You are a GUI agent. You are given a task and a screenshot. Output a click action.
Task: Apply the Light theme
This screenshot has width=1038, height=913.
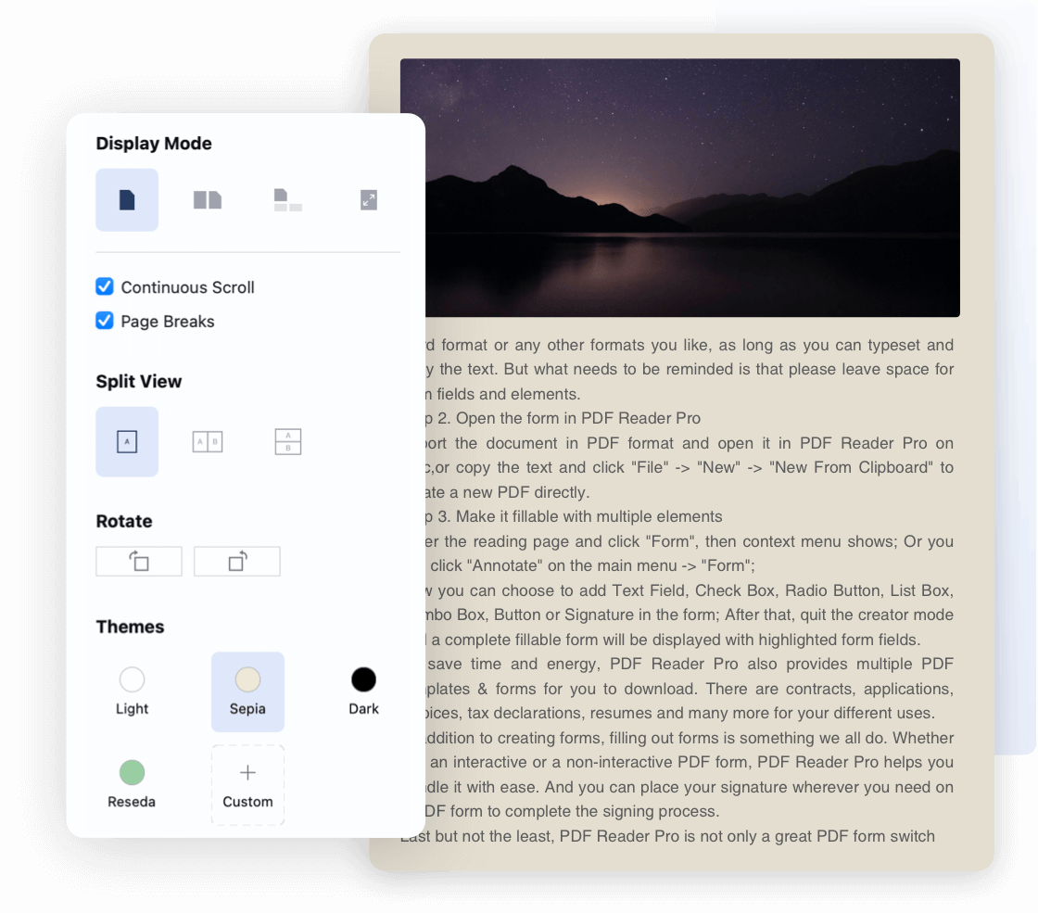coord(132,691)
